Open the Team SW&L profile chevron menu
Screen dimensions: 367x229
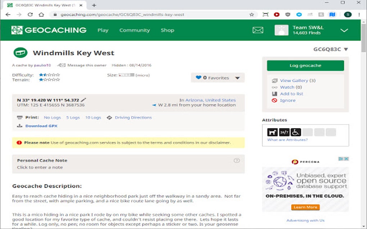point(344,31)
